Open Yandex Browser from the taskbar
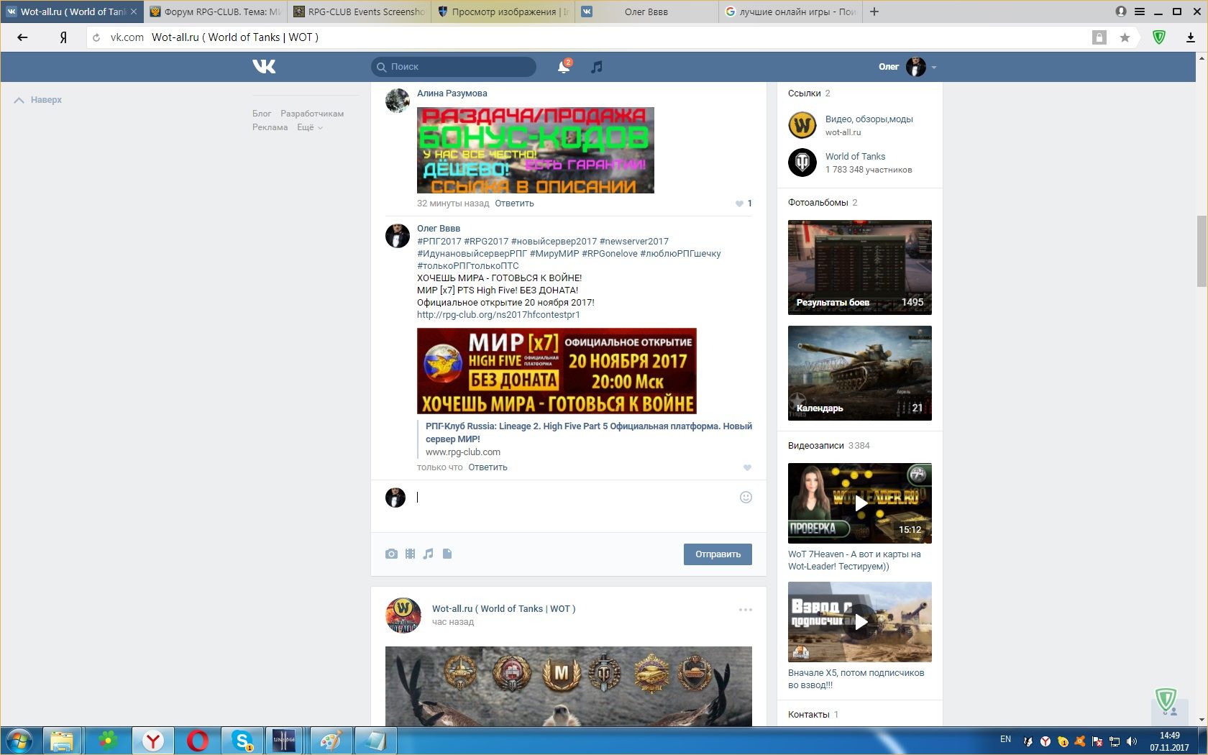Image resolution: width=1208 pixels, height=755 pixels. click(x=153, y=741)
